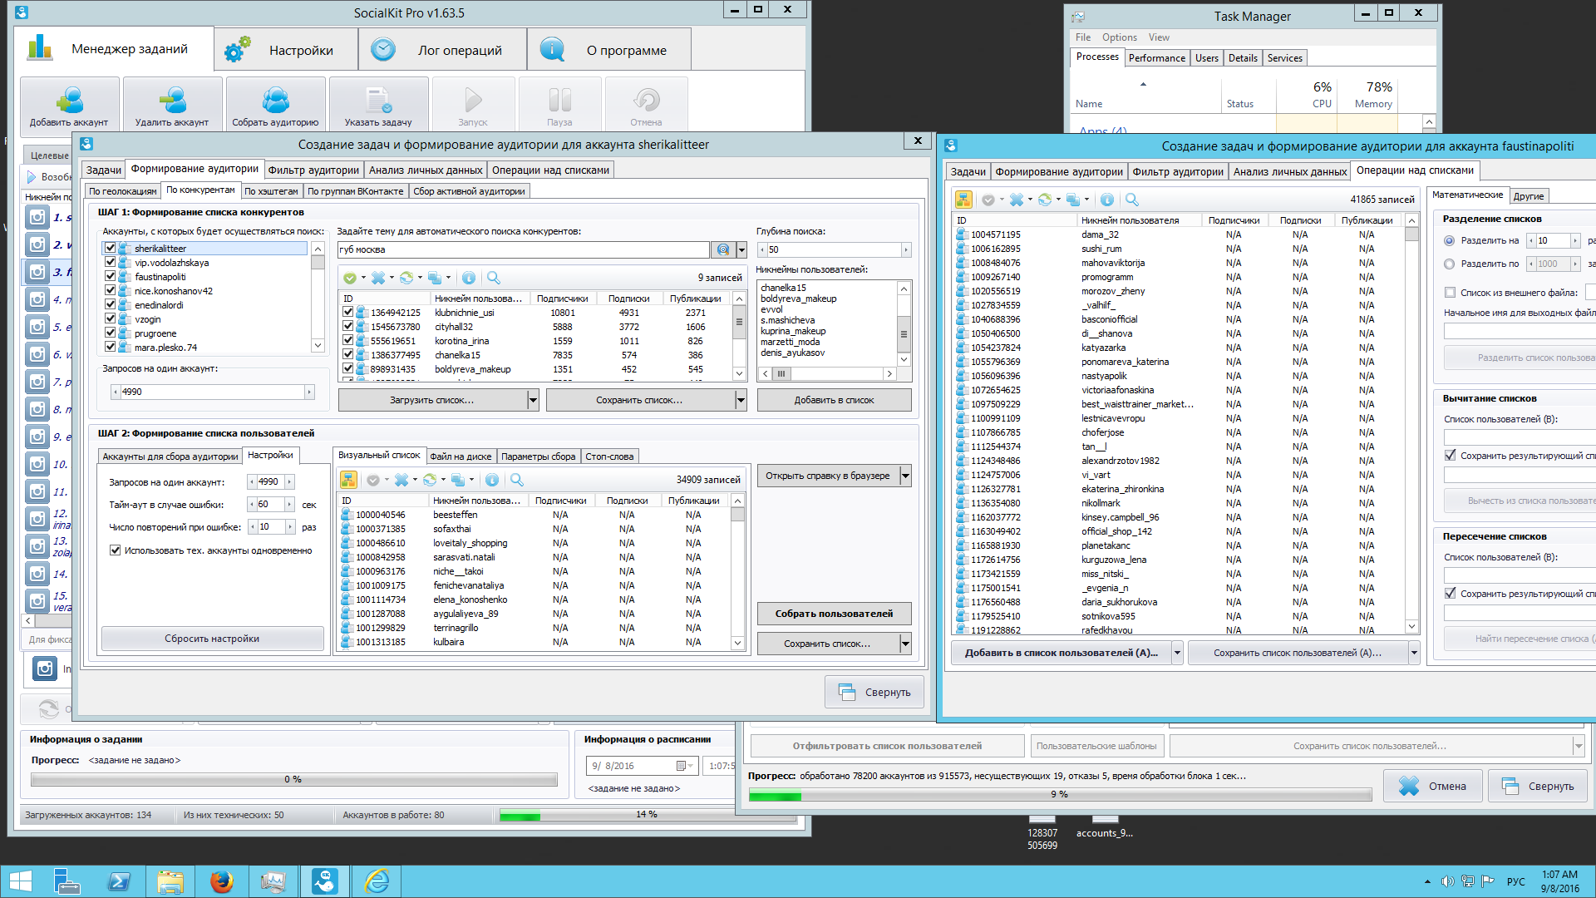Select the Разделить по radio button
The width and height of the screenshot is (1596, 898).
(1450, 264)
